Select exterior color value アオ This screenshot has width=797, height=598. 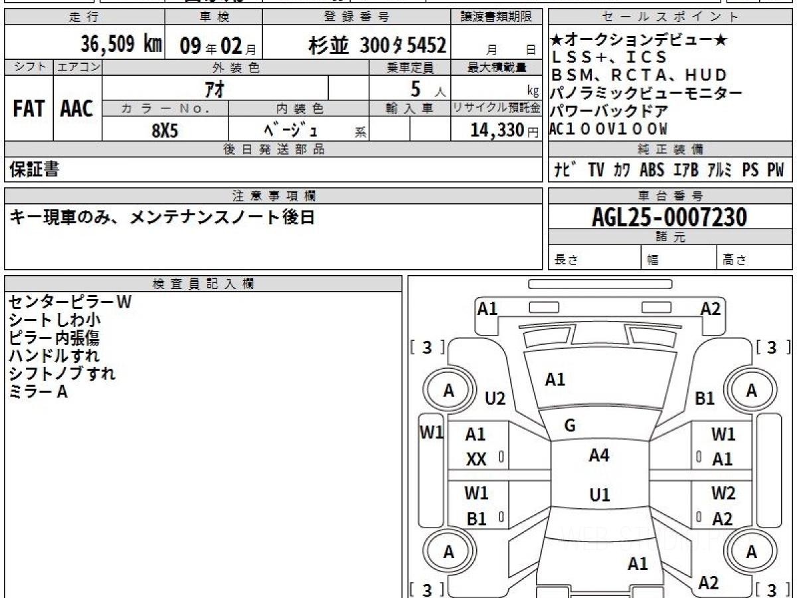pyautogui.click(x=216, y=88)
